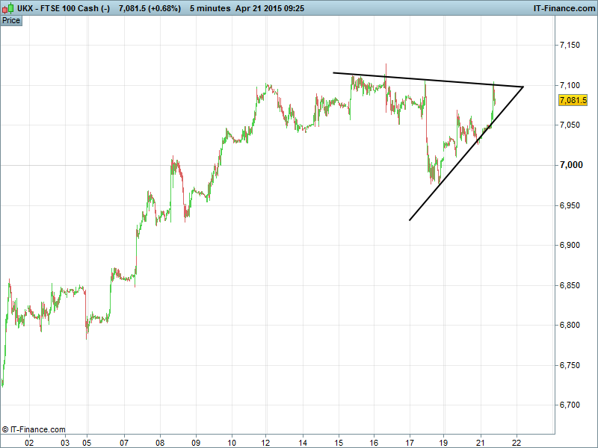Select date 22 on the time axis

[x=517, y=441]
